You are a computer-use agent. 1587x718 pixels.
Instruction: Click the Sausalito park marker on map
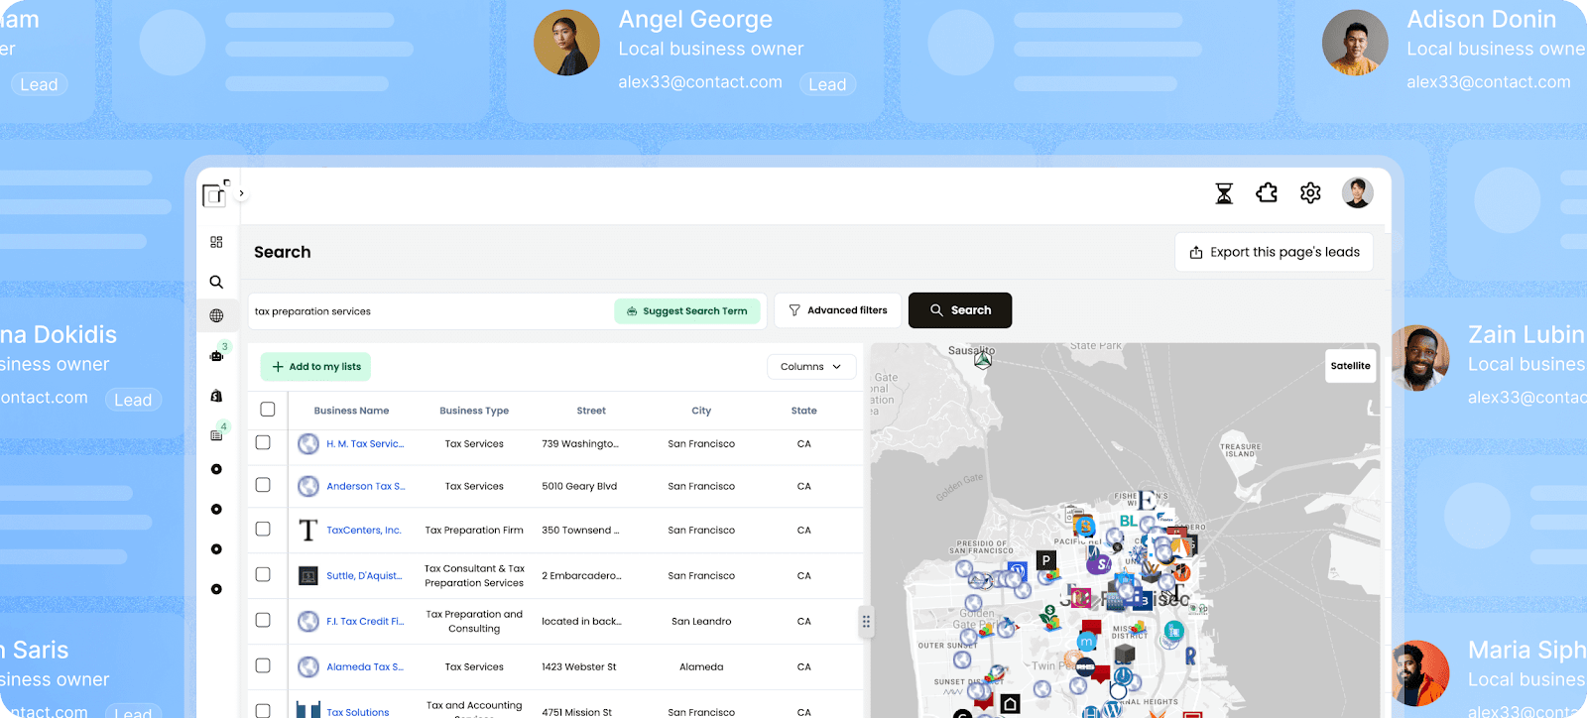[x=983, y=361]
